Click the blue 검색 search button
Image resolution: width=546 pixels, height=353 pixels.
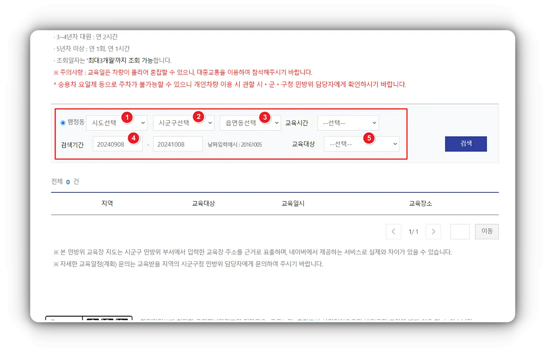coord(466,144)
